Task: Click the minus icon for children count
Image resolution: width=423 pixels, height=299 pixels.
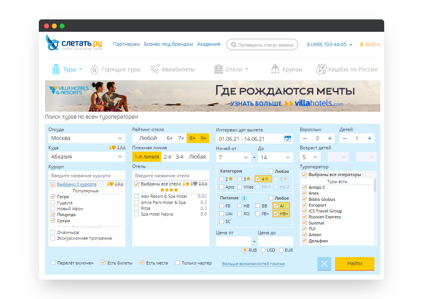Action: pyautogui.click(x=344, y=138)
